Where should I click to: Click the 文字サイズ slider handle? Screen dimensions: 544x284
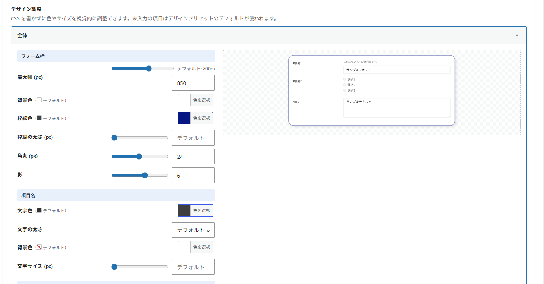tap(114, 267)
